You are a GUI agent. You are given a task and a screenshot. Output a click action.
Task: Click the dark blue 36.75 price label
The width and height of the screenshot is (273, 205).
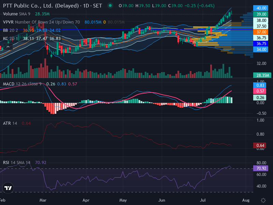261,44
